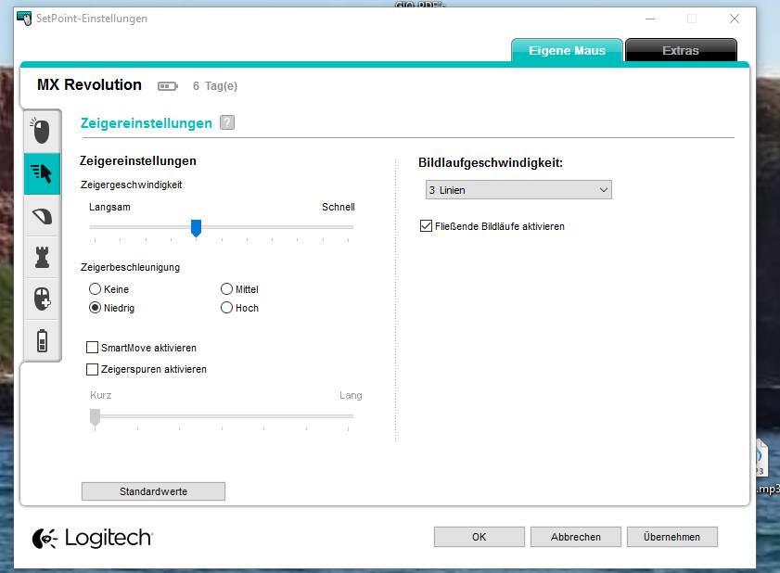
Task: Open the Bildlaufgeschwindigkeit dropdown
Action: coord(518,190)
